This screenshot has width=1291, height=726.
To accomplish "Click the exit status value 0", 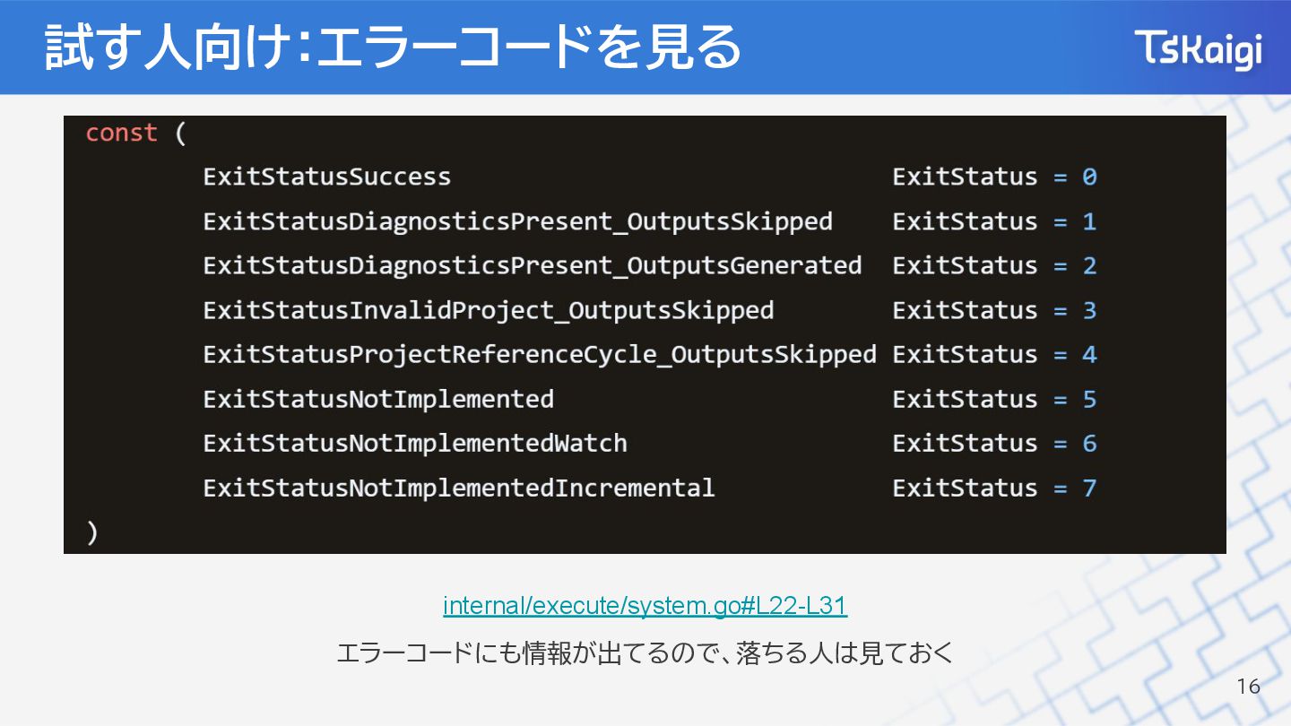I will (1089, 177).
